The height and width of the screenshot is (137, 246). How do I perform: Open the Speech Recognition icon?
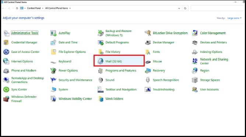coord(148,80)
